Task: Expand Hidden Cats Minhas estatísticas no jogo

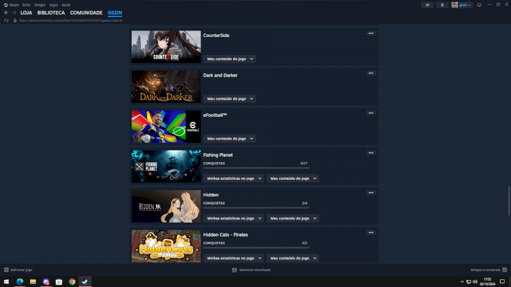Action: 234,258
